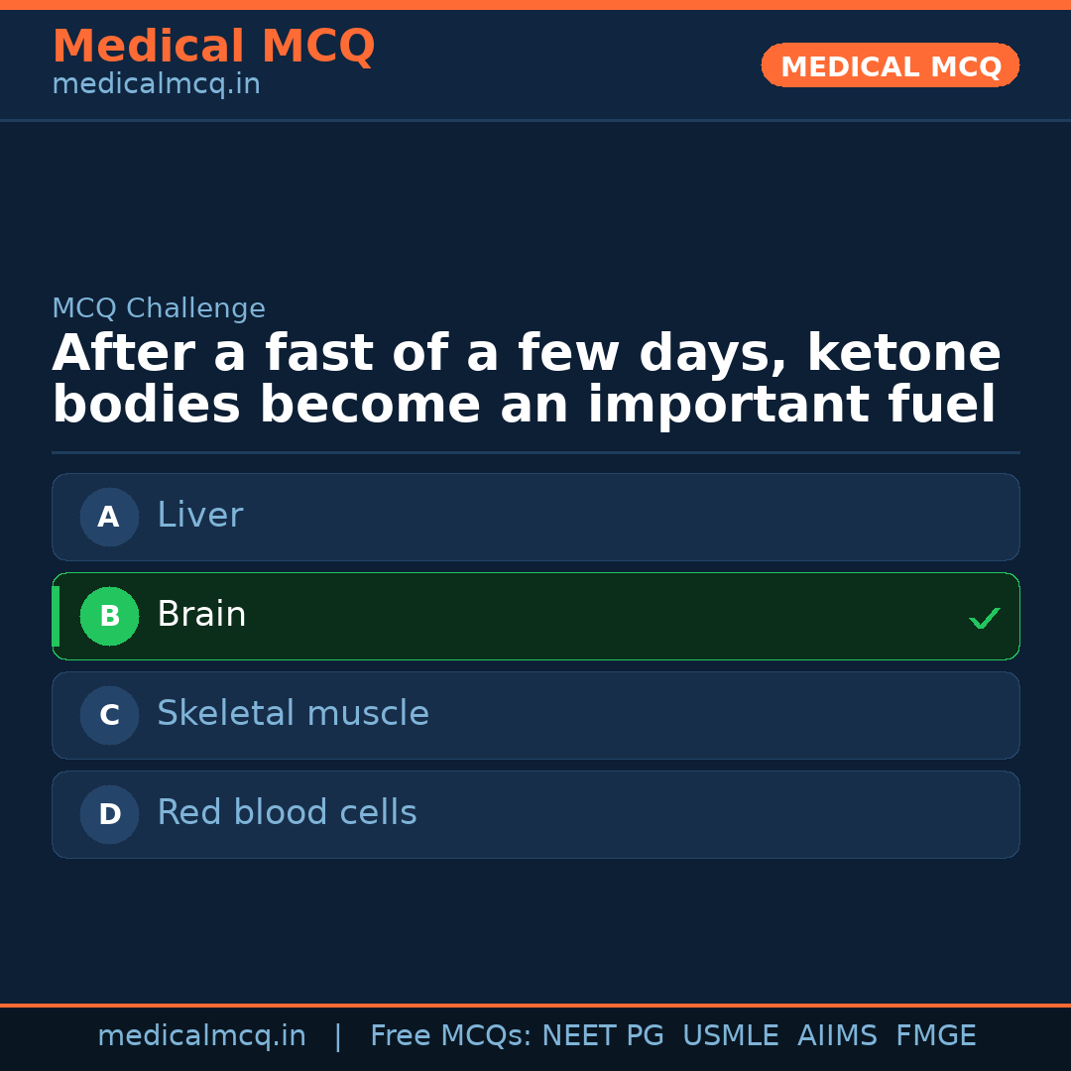Click the MCQ Challenge label
Viewport: 1071px width, 1071px height.
pyautogui.click(x=159, y=308)
